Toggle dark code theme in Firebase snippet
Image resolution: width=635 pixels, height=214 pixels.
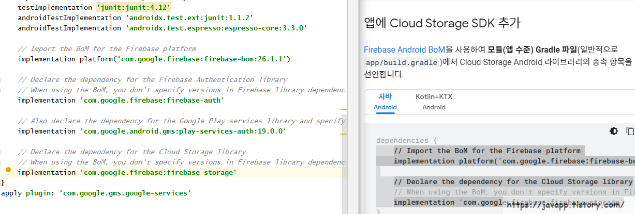[x=614, y=131]
